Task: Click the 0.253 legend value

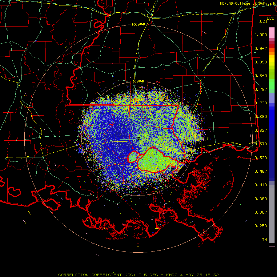Action: coord(261,226)
